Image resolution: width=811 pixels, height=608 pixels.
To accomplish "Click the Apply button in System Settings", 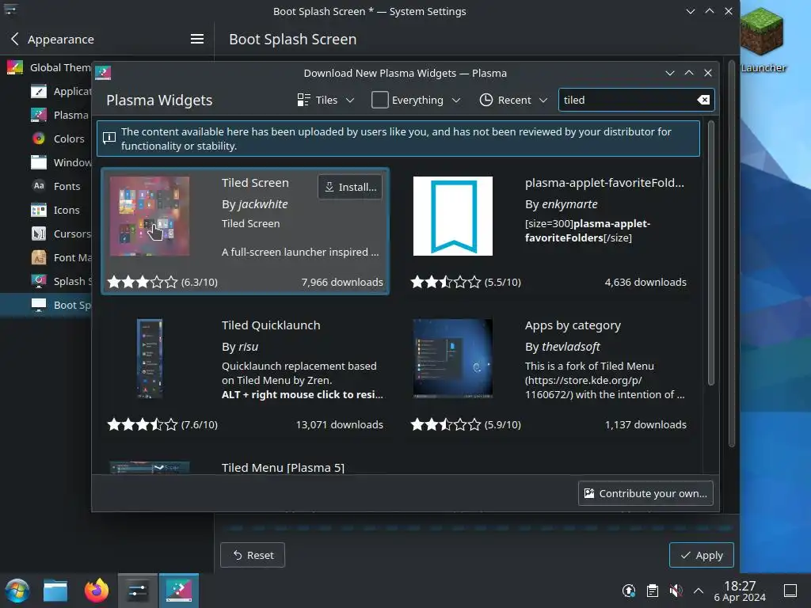I will pyautogui.click(x=702, y=555).
